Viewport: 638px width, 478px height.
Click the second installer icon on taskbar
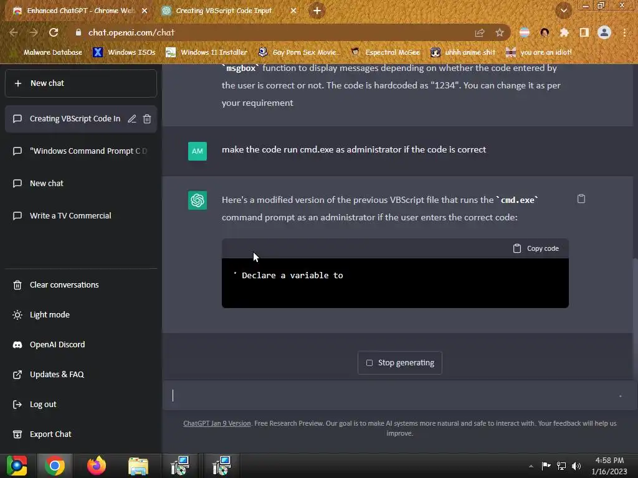pyautogui.click(x=222, y=466)
